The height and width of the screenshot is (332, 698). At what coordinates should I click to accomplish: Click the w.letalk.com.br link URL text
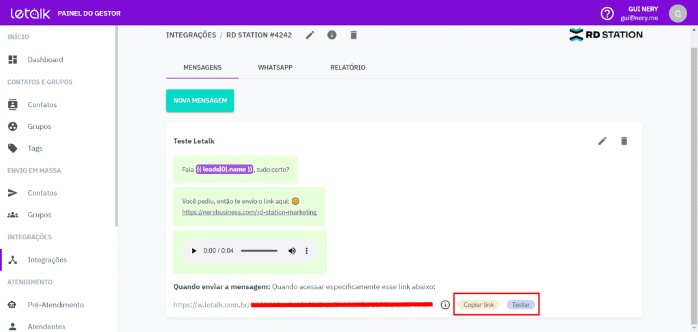[303, 305]
